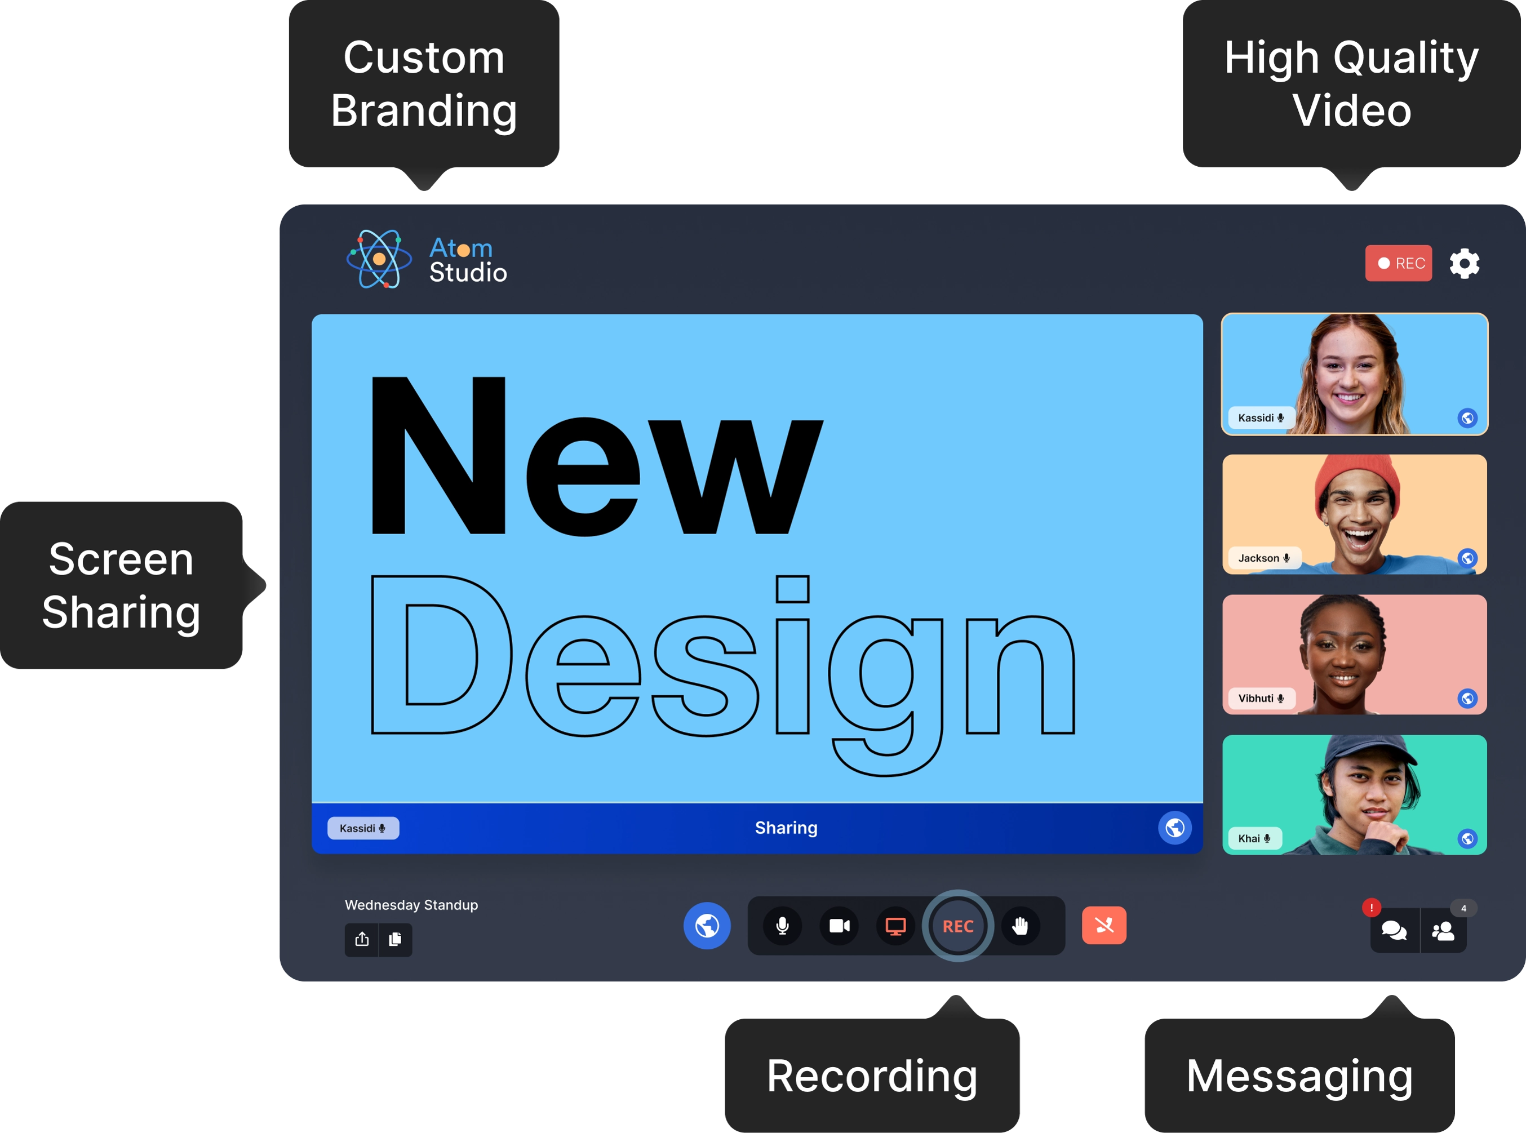This screenshot has width=1526, height=1133.
Task: Click the screen share icon
Action: [894, 926]
